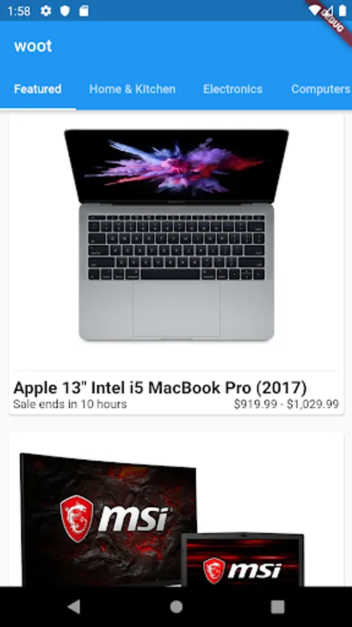Image resolution: width=352 pixels, height=627 pixels.
Task: Select the Computers tab
Action: tap(321, 88)
